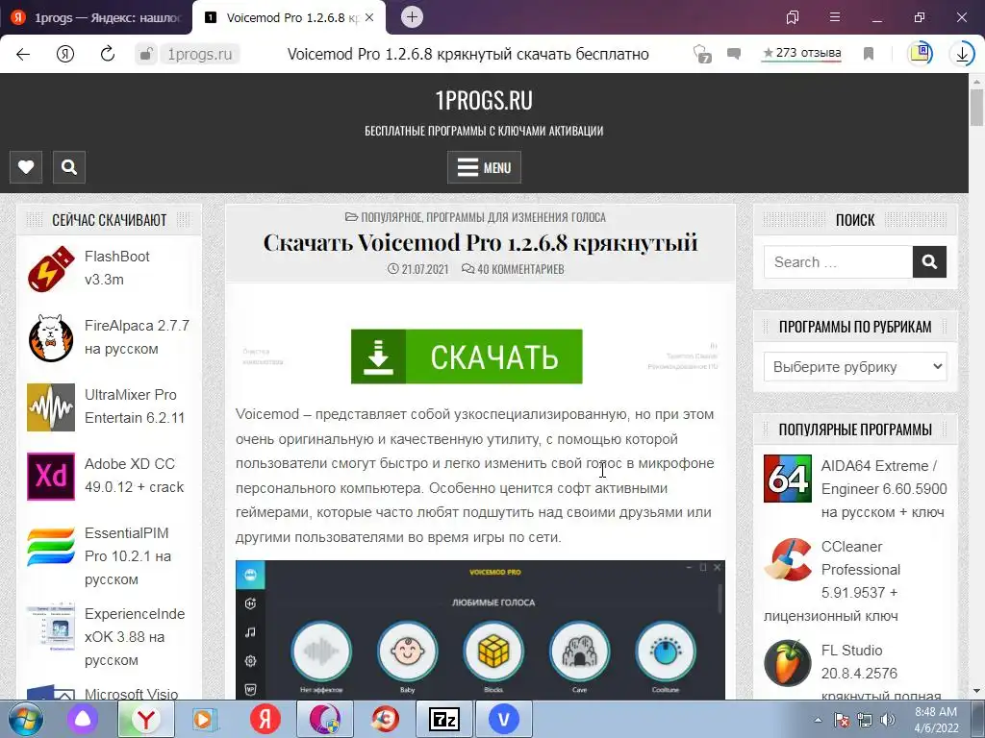Submit search with the black magnifier button
The height and width of the screenshot is (738, 985).
(929, 261)
